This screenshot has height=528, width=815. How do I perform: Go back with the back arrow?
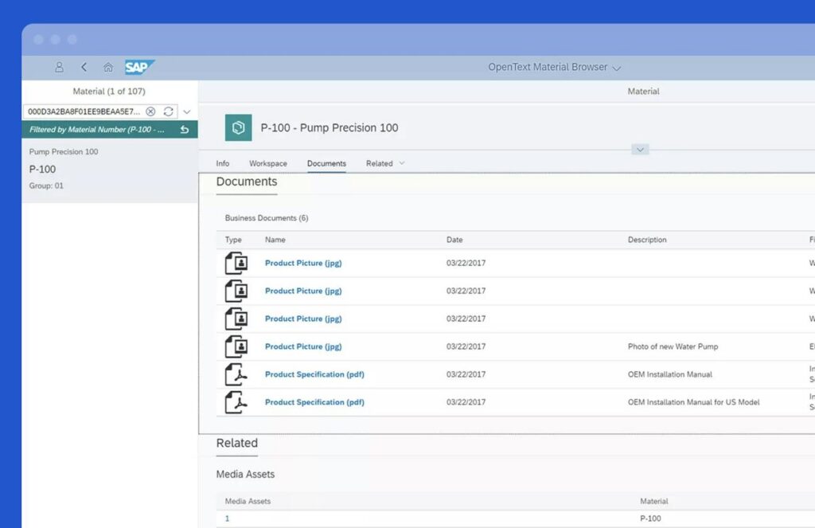[84, 67]
